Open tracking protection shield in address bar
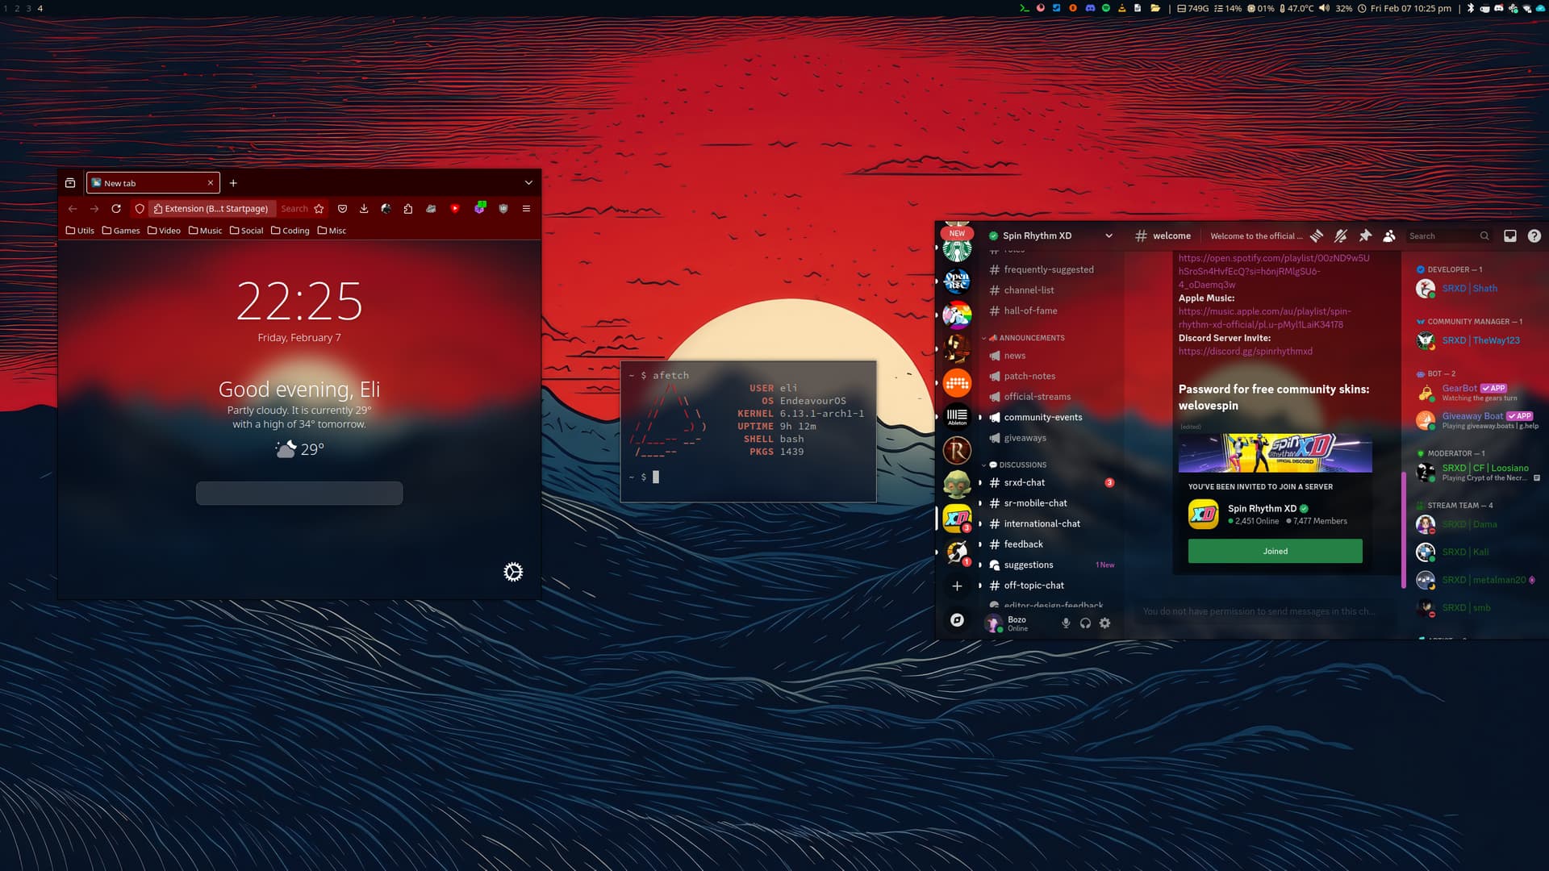 (140, 208)
